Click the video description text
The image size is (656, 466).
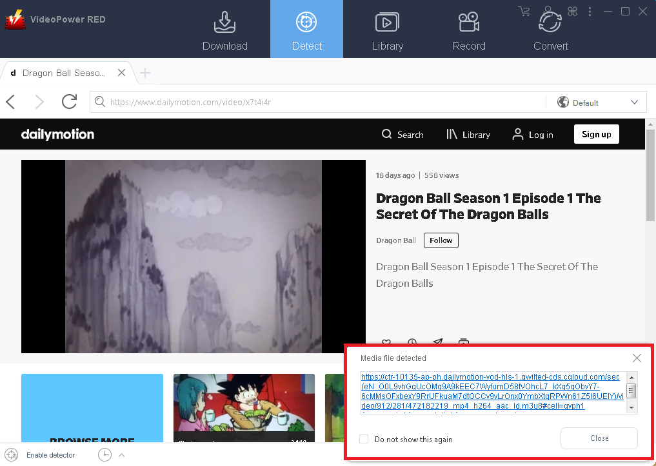point(487,275)
